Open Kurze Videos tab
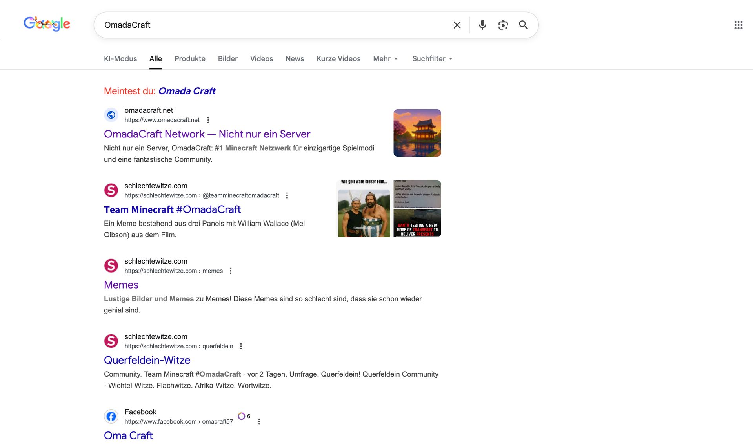 (x=338, y=59)
